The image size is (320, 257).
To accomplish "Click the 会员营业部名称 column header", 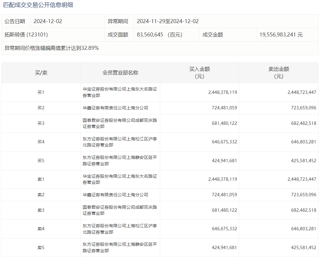I will pos(120,73).
